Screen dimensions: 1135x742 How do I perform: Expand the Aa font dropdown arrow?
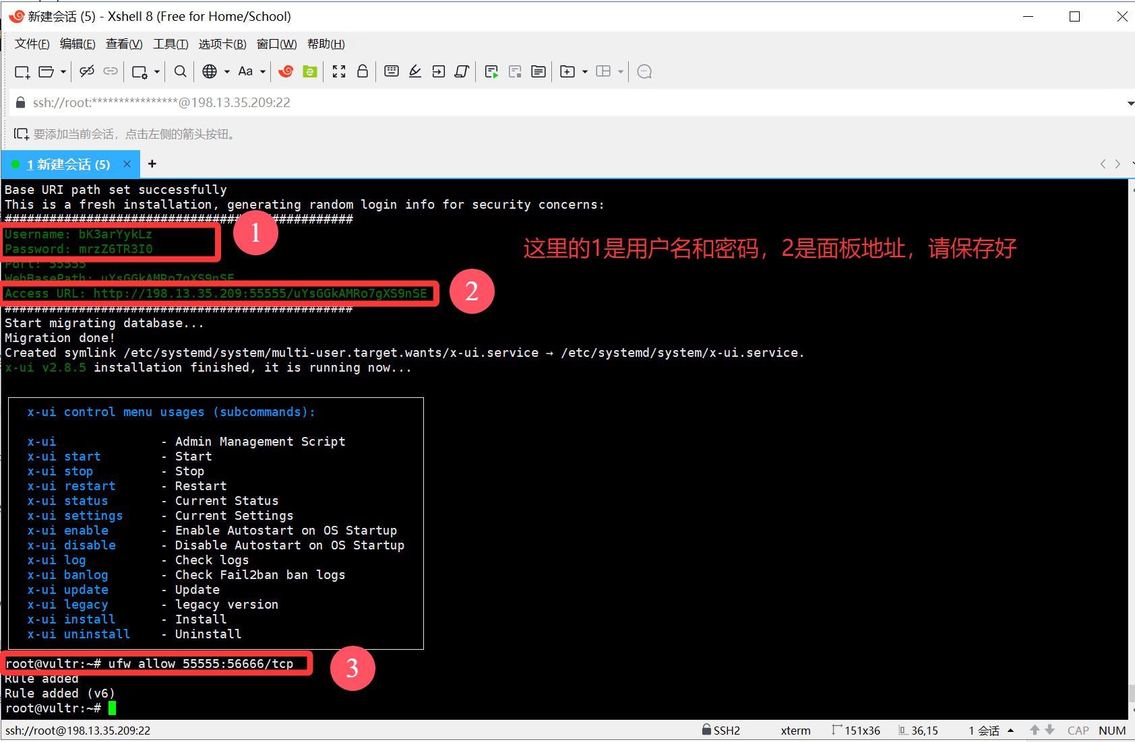pyautogui.click(x=263, y=71)
